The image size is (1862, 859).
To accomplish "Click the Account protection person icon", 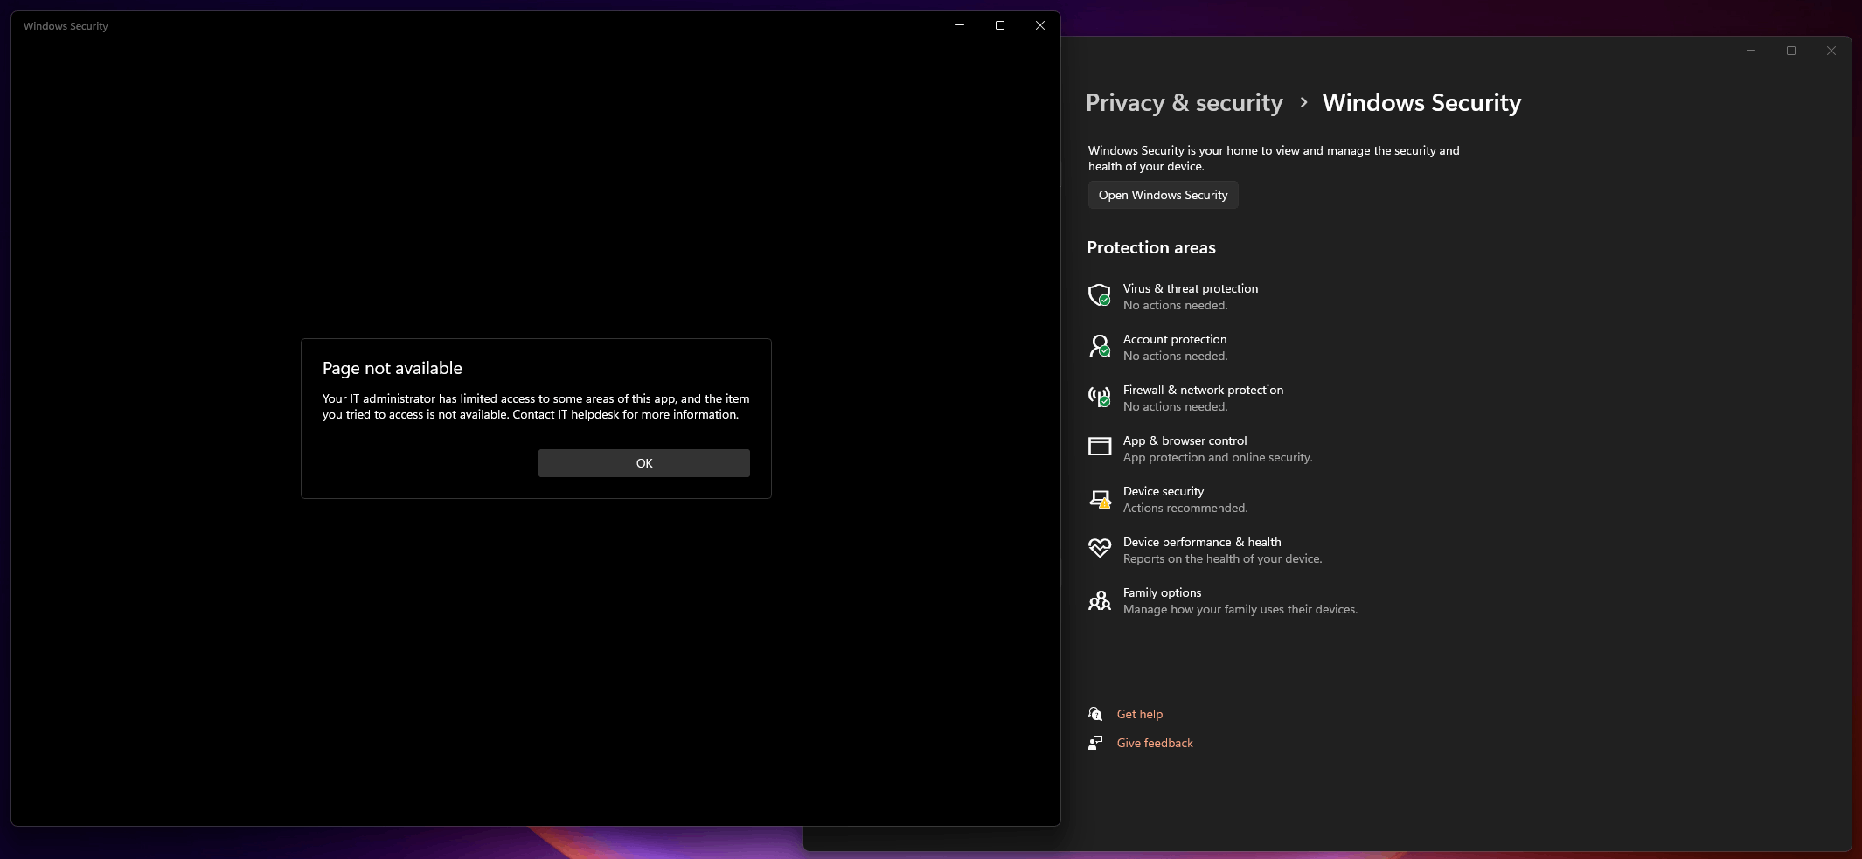I will coord(1100,346).
